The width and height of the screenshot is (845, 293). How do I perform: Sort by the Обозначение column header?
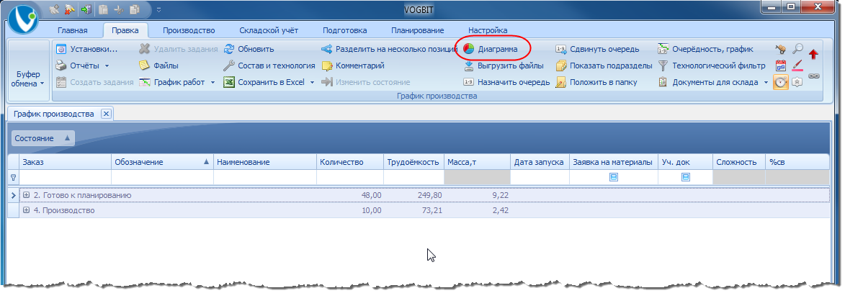[162, 162]
